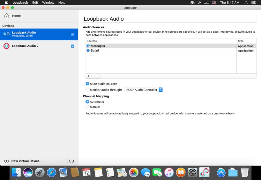Click the New Virtual Device label

(x=26, y=161)
